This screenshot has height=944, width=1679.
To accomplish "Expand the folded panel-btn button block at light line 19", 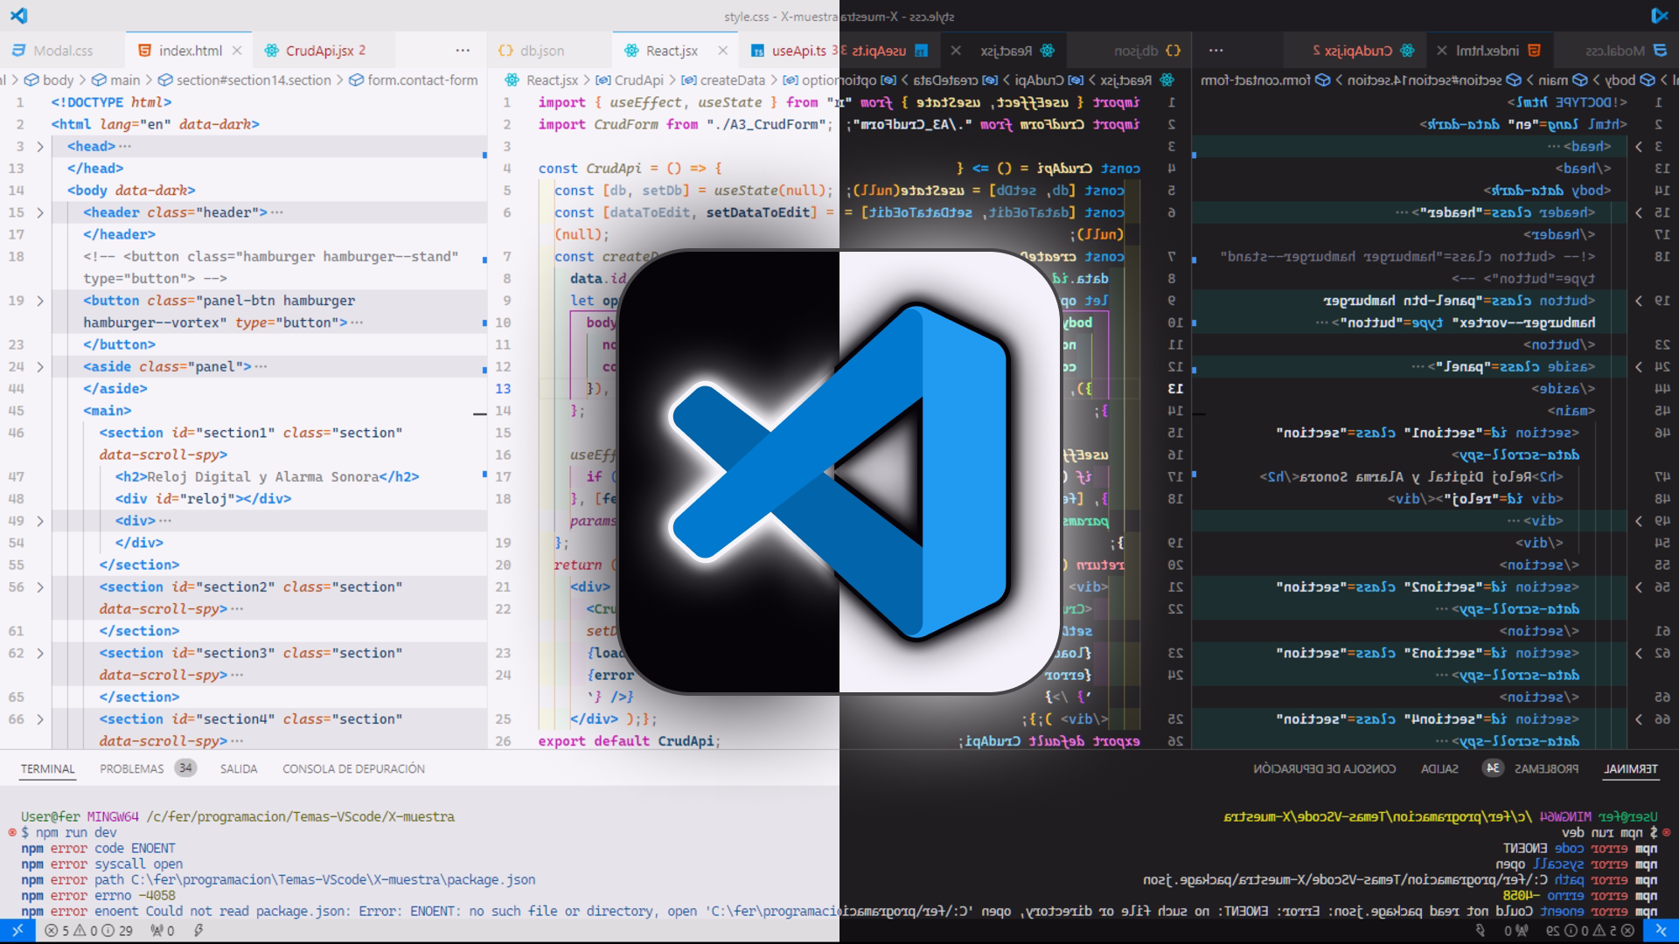I will coord(40,301).
